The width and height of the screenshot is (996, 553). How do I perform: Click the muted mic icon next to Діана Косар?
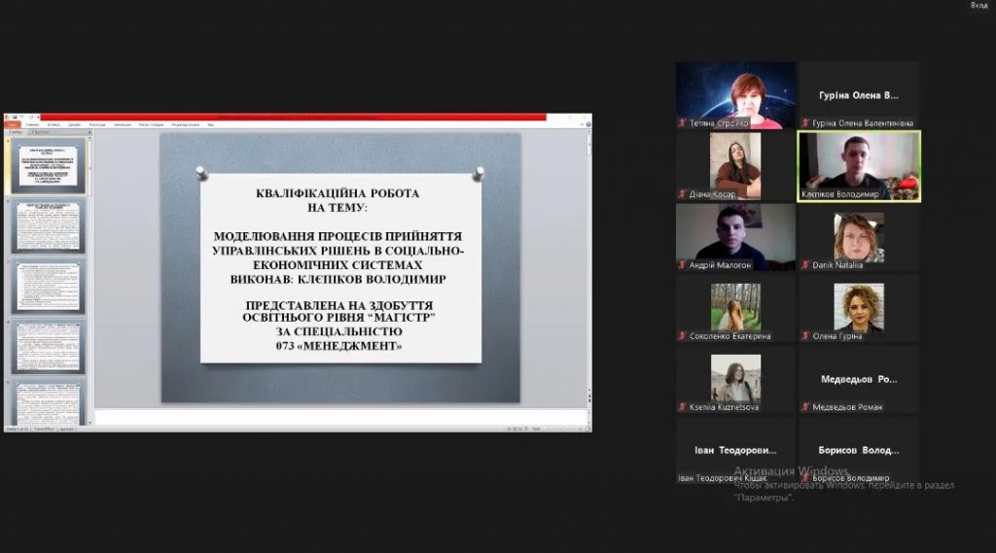pos(683,193)
